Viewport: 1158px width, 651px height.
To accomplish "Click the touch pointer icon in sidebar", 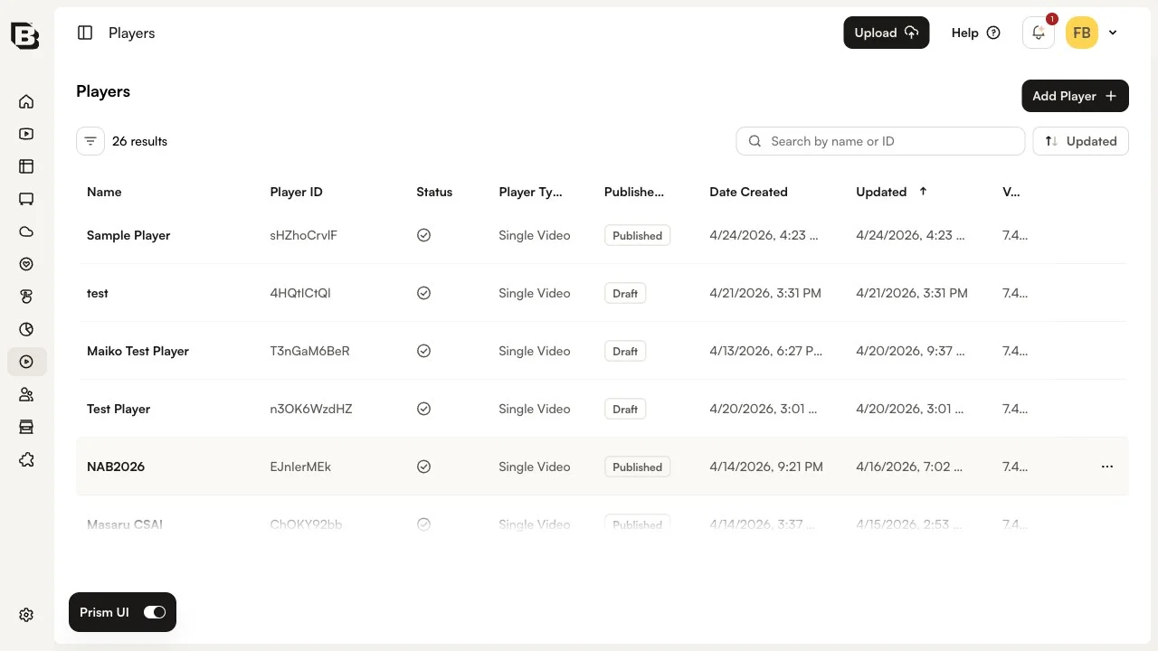I will click(x=26, y=297).
